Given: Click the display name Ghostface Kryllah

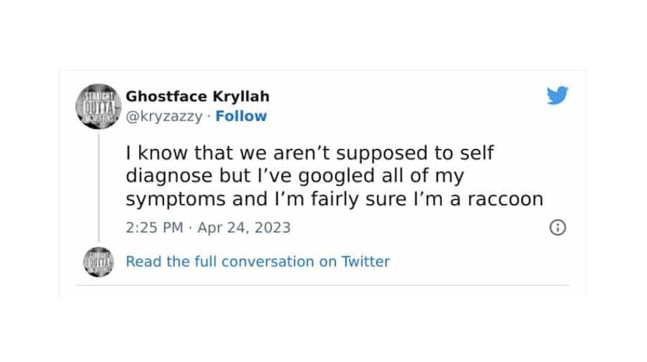Looking at the screenshot, I should [197, 97].
